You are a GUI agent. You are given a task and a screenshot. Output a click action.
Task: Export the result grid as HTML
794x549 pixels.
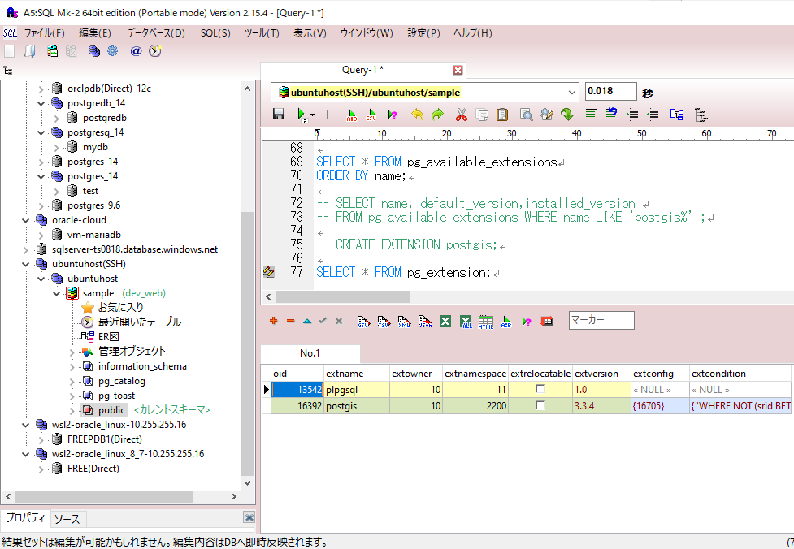tap(484, 320)
